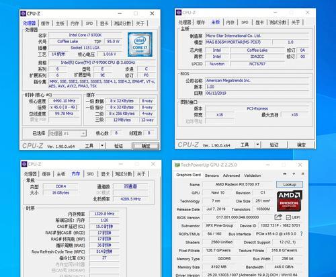Select 处理器 tab in the memory CPU-Z window
The image size is (336, 277).
point(30,174)
